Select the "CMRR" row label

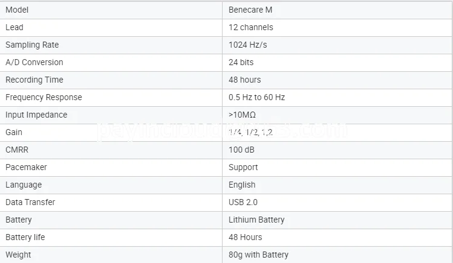tap(18, 150)
